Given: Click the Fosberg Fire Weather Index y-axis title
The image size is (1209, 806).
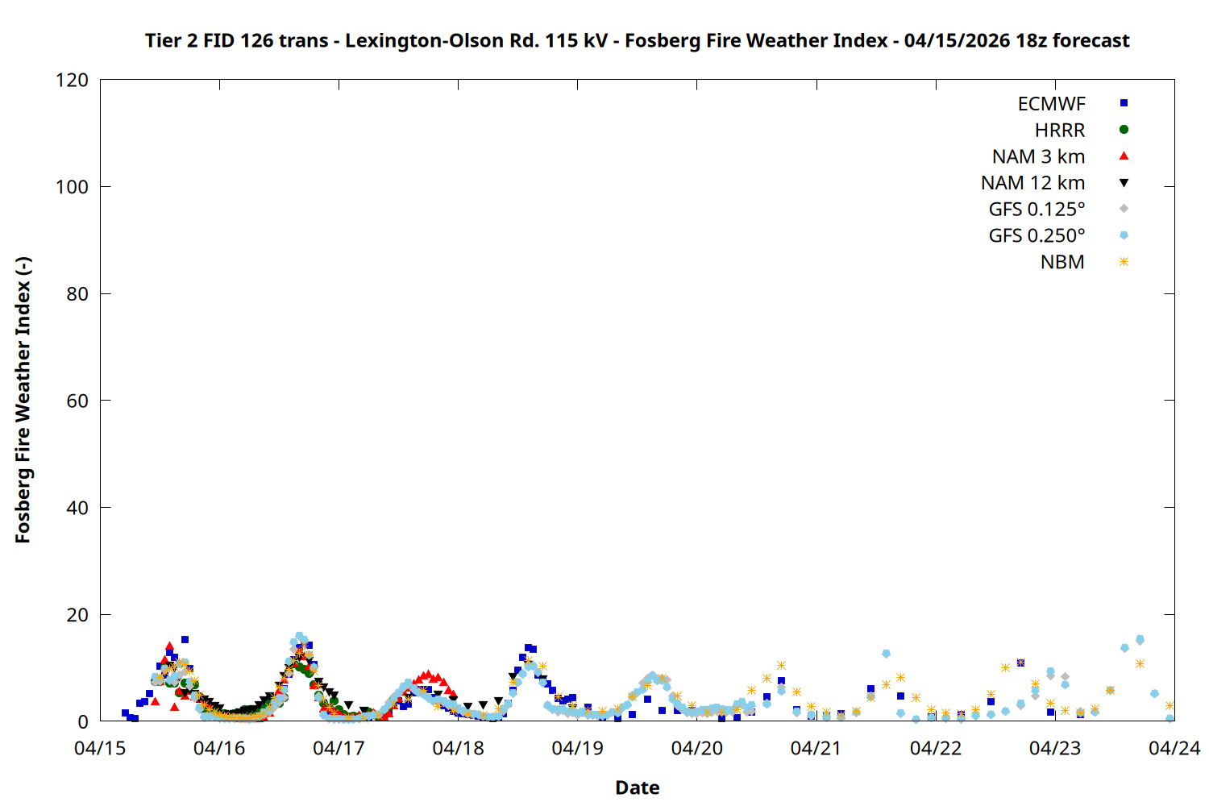Looking at the screenshot, I should (23, 400).
